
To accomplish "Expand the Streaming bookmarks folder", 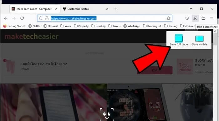I will [188, 26].
